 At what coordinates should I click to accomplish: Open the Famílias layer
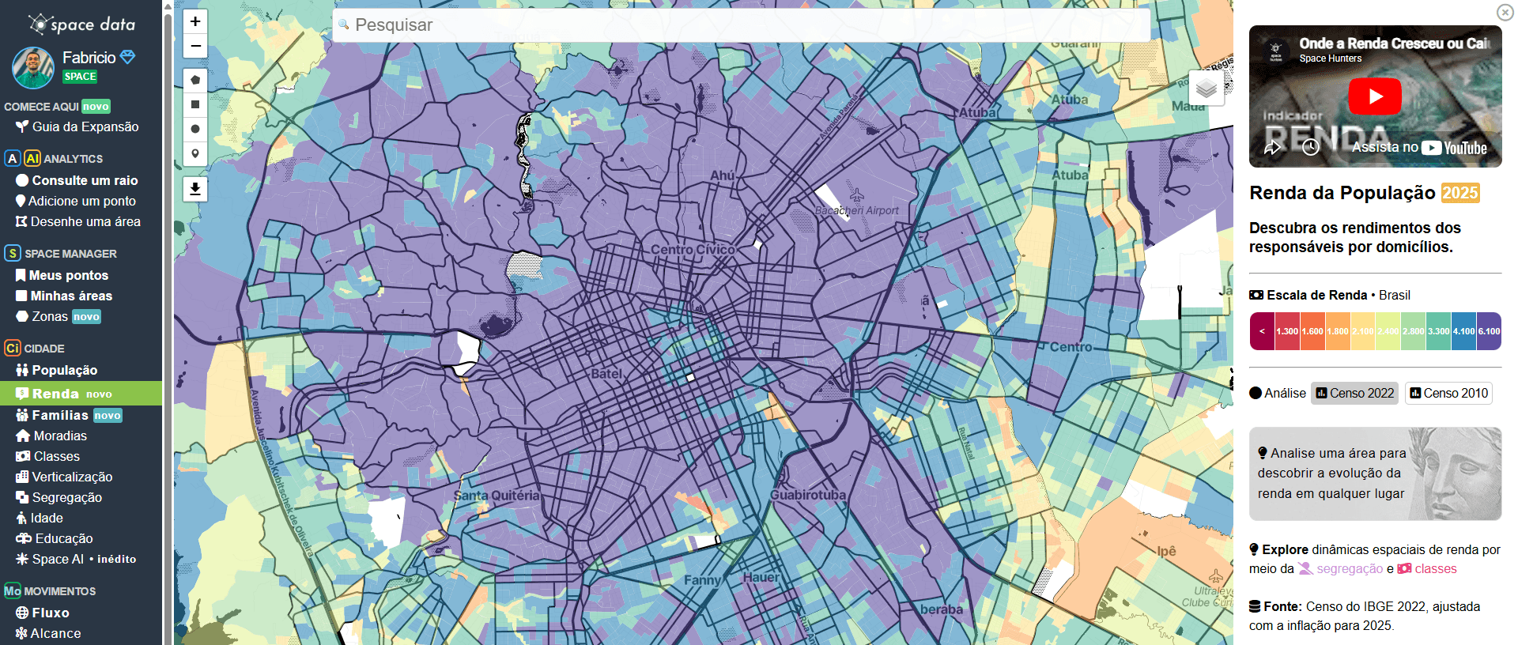coord(68,415)
